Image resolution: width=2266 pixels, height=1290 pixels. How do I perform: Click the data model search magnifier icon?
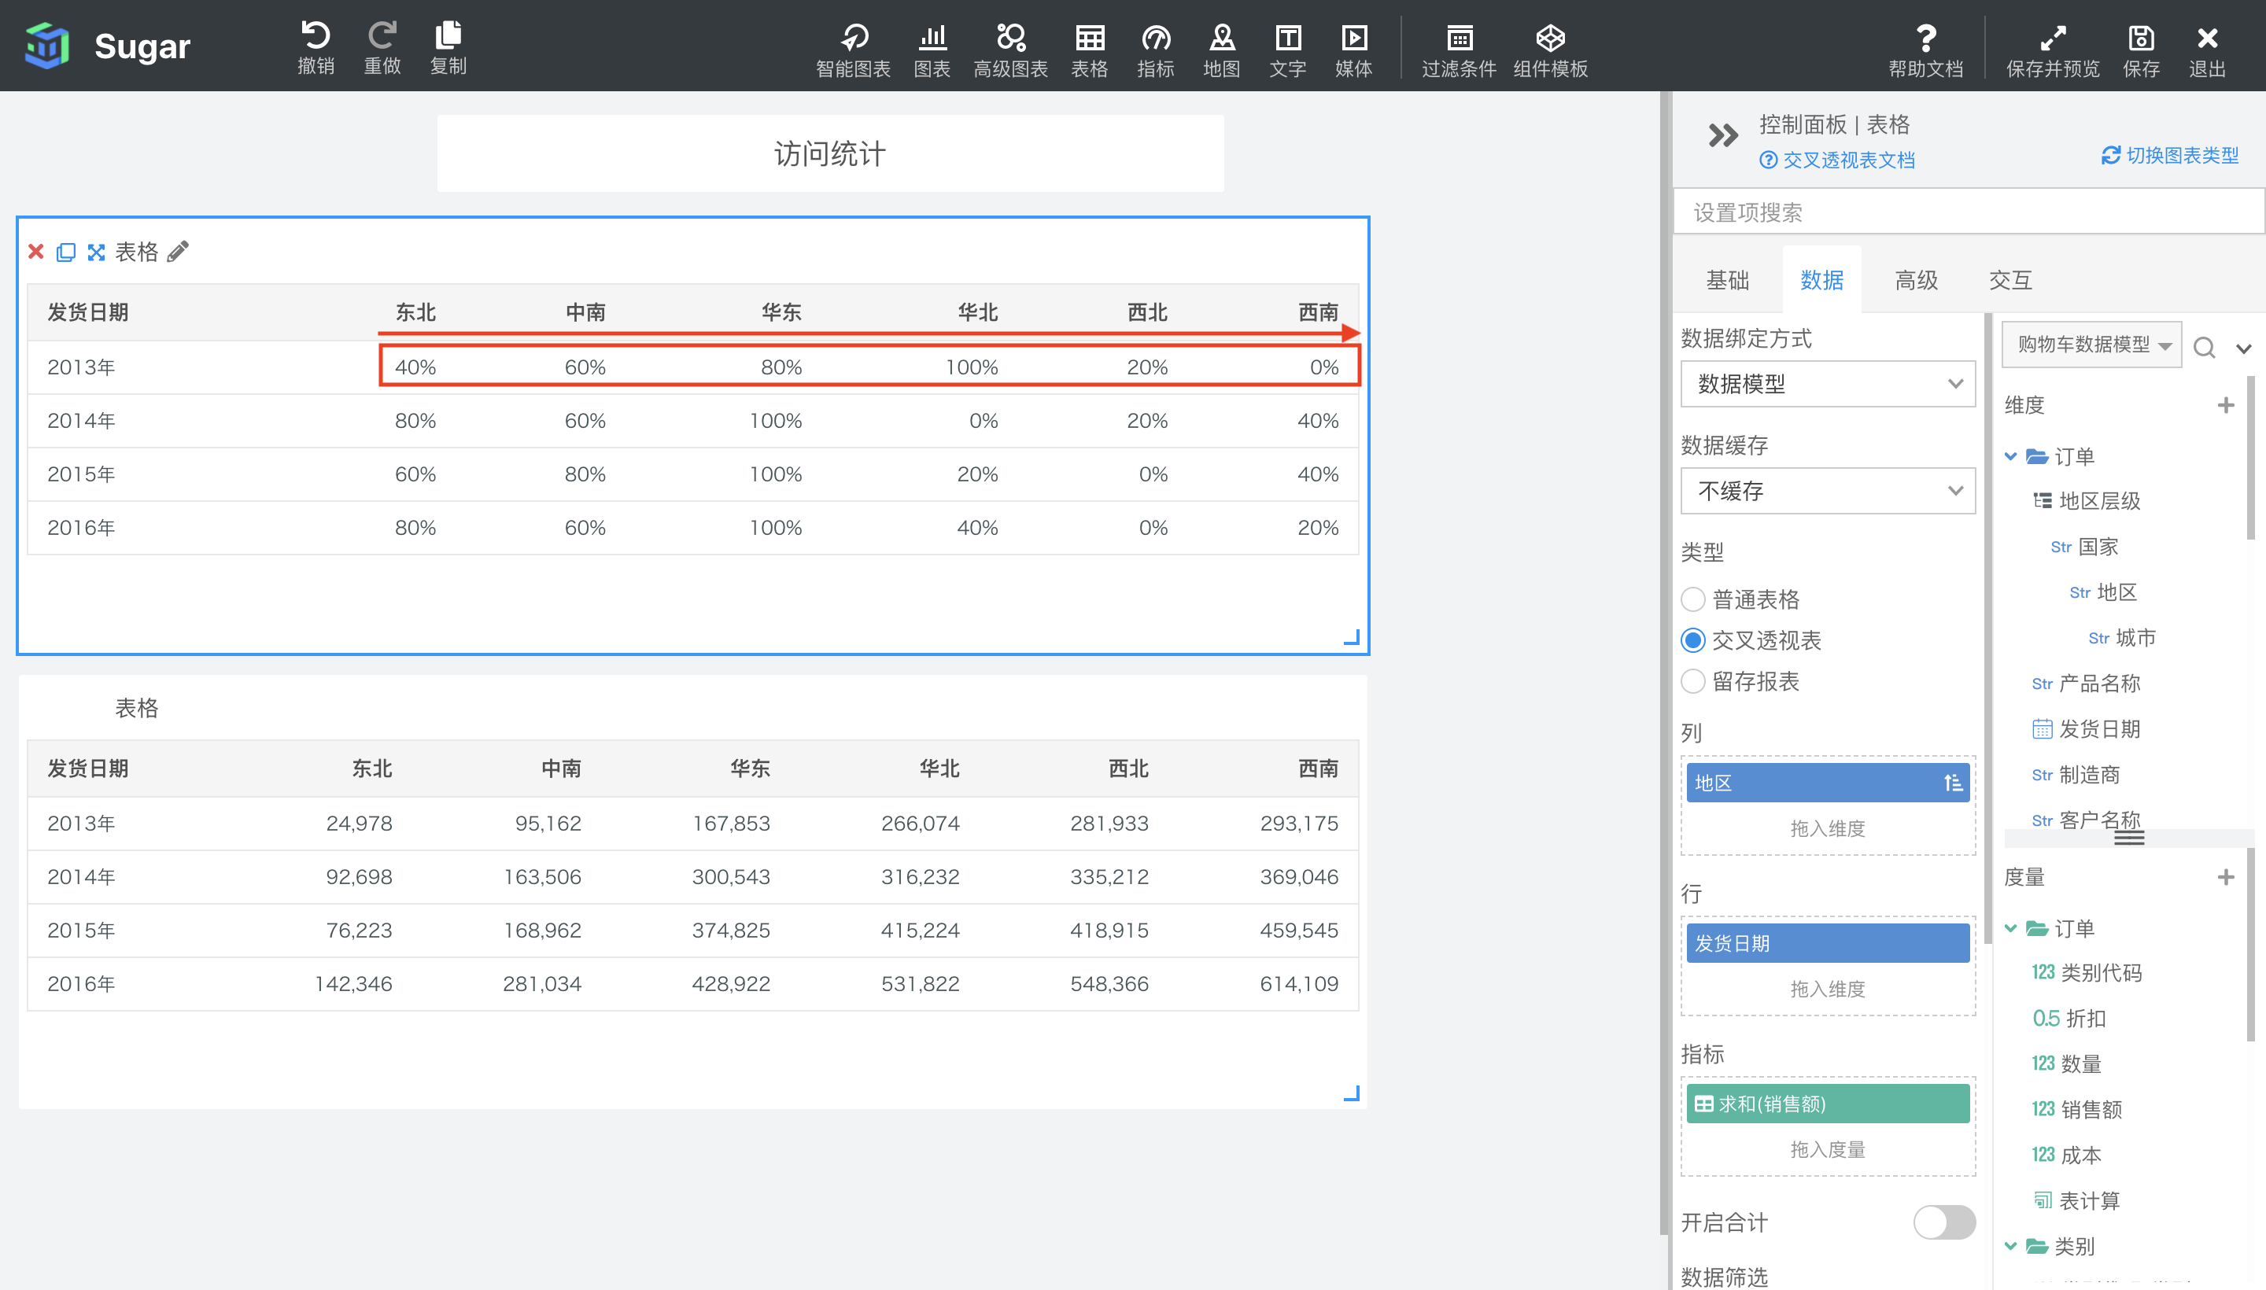(2204, 348)
